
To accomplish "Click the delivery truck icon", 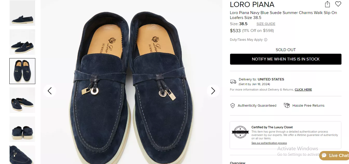I will (x=233, y=81).
